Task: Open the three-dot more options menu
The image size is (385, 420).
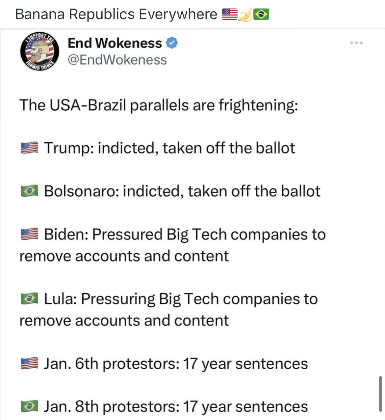Action: (x=356, y=43)
